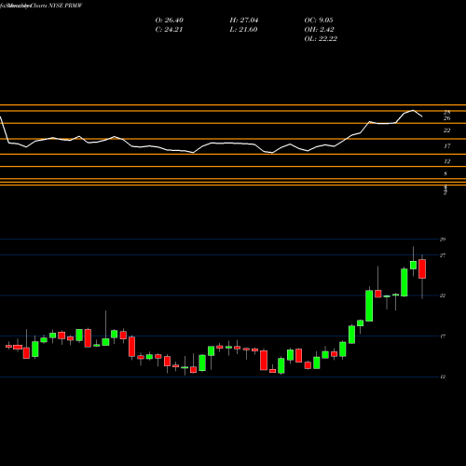Click the NYSE PRMW chart title
Screen dimensions: 466x466
pos(65,6)
